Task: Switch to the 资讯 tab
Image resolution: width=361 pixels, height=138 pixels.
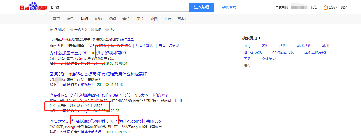Action: point(70,19)
